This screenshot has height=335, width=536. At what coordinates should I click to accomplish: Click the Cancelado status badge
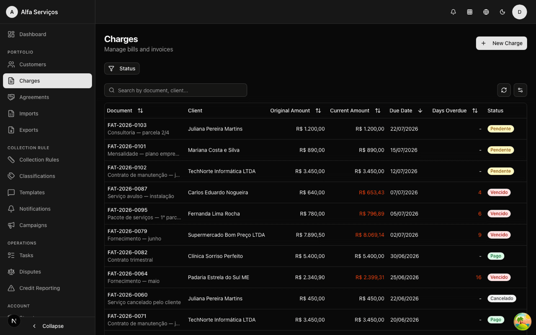click(x=502, y=299)
